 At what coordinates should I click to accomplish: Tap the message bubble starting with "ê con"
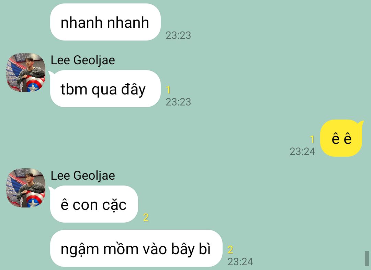click(94, 204)
